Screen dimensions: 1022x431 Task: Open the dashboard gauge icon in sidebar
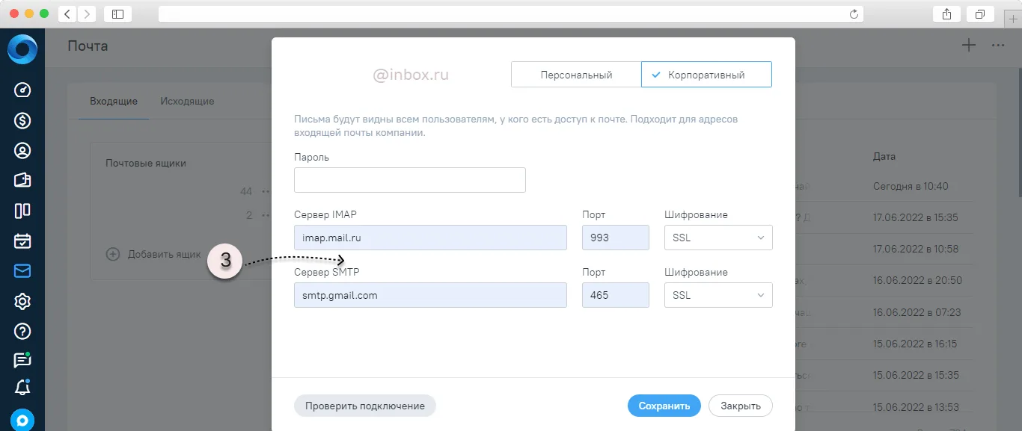click(22, 90)
